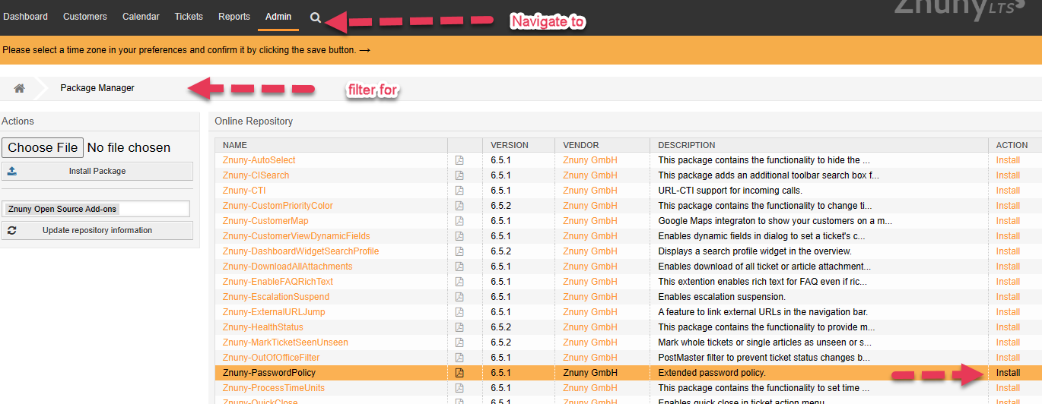1042x404 pixels.
Task: Open PDF documentation icon for Znuny-AutoSelect
Action: point(459,160)
